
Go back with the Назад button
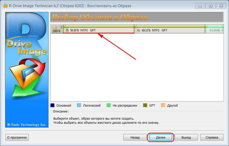(135, 137)
